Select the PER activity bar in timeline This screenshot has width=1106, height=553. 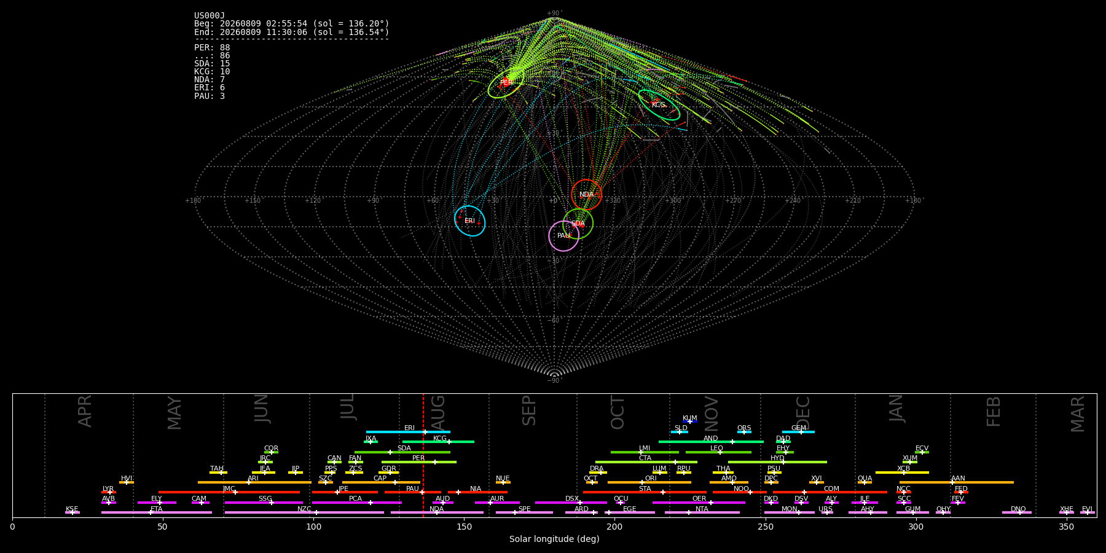point(418,462)
